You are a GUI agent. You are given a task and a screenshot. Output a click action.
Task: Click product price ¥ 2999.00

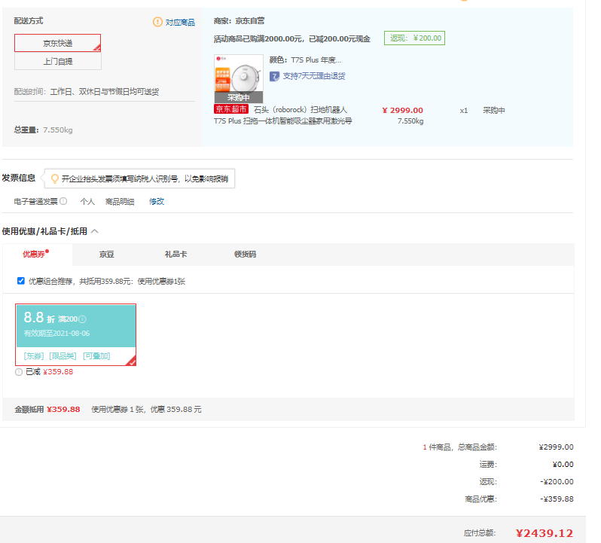[402, 111]
